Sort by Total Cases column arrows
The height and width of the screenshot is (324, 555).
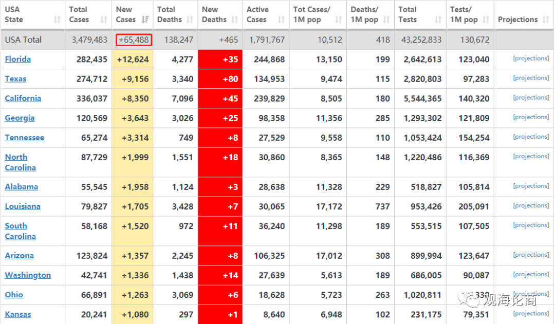[104, 20]
